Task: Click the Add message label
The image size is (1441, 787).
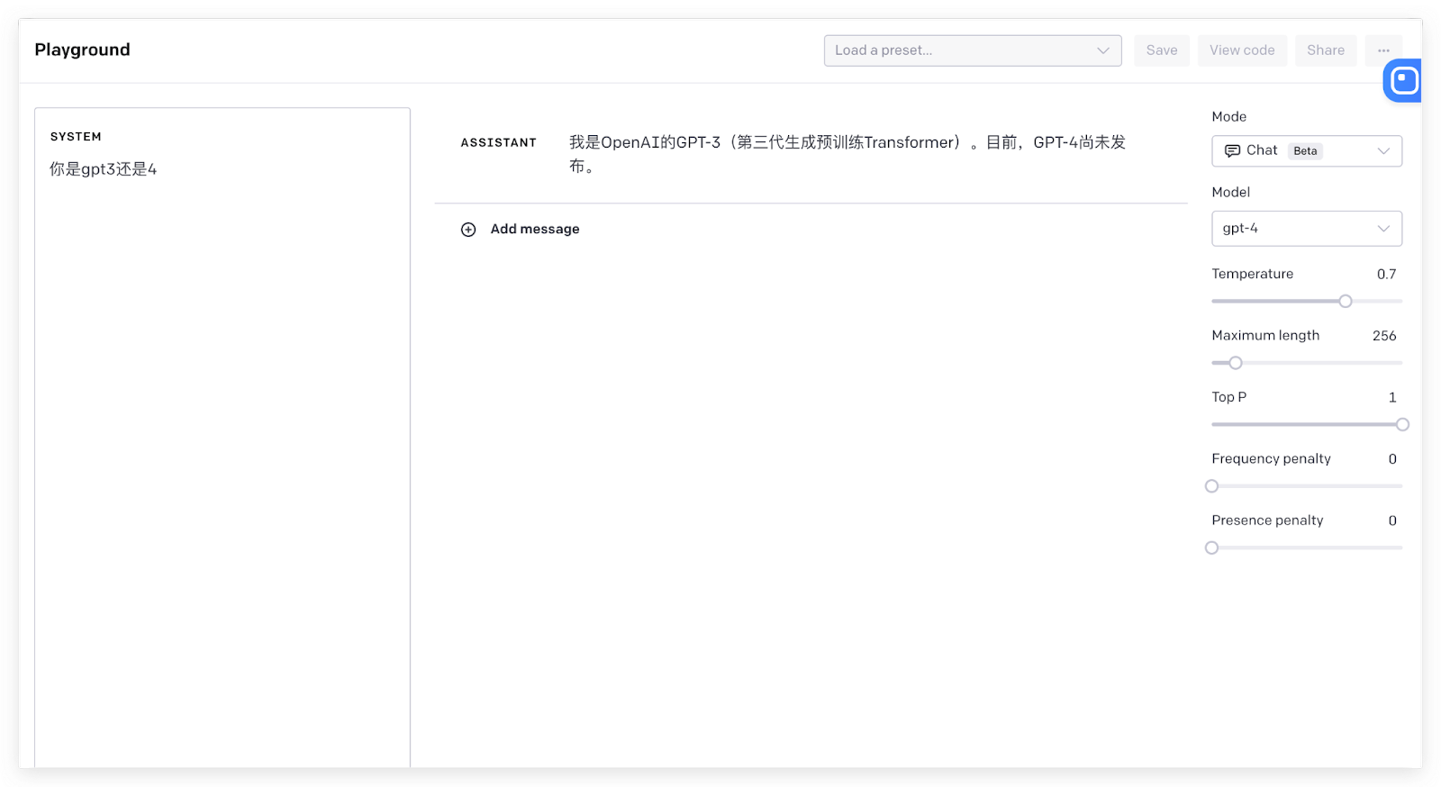Action: point(535,230)
